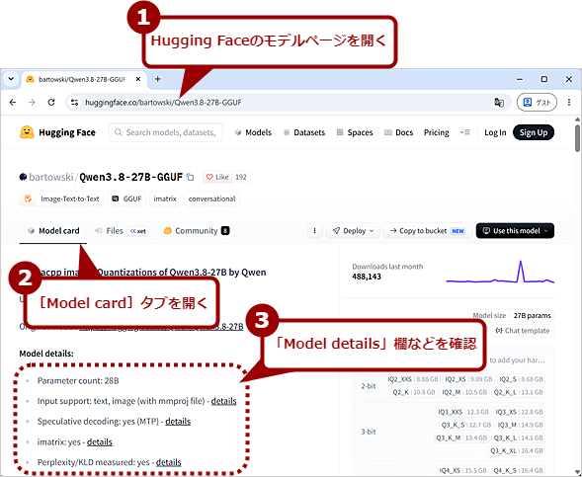The image size is (582, 477).
Task: Select the IQ2_M 10.5 GB quantization
Action: pos(464,392)
